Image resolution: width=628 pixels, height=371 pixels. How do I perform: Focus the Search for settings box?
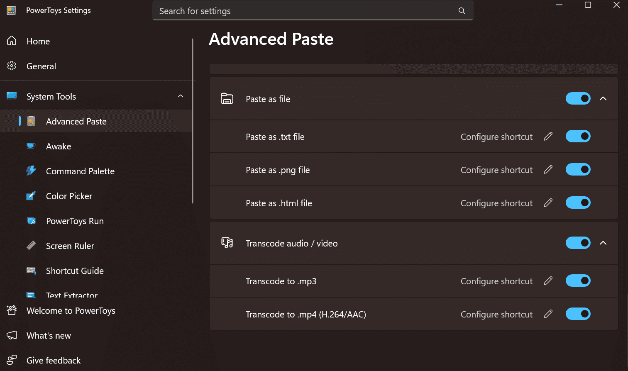point(305,11)
